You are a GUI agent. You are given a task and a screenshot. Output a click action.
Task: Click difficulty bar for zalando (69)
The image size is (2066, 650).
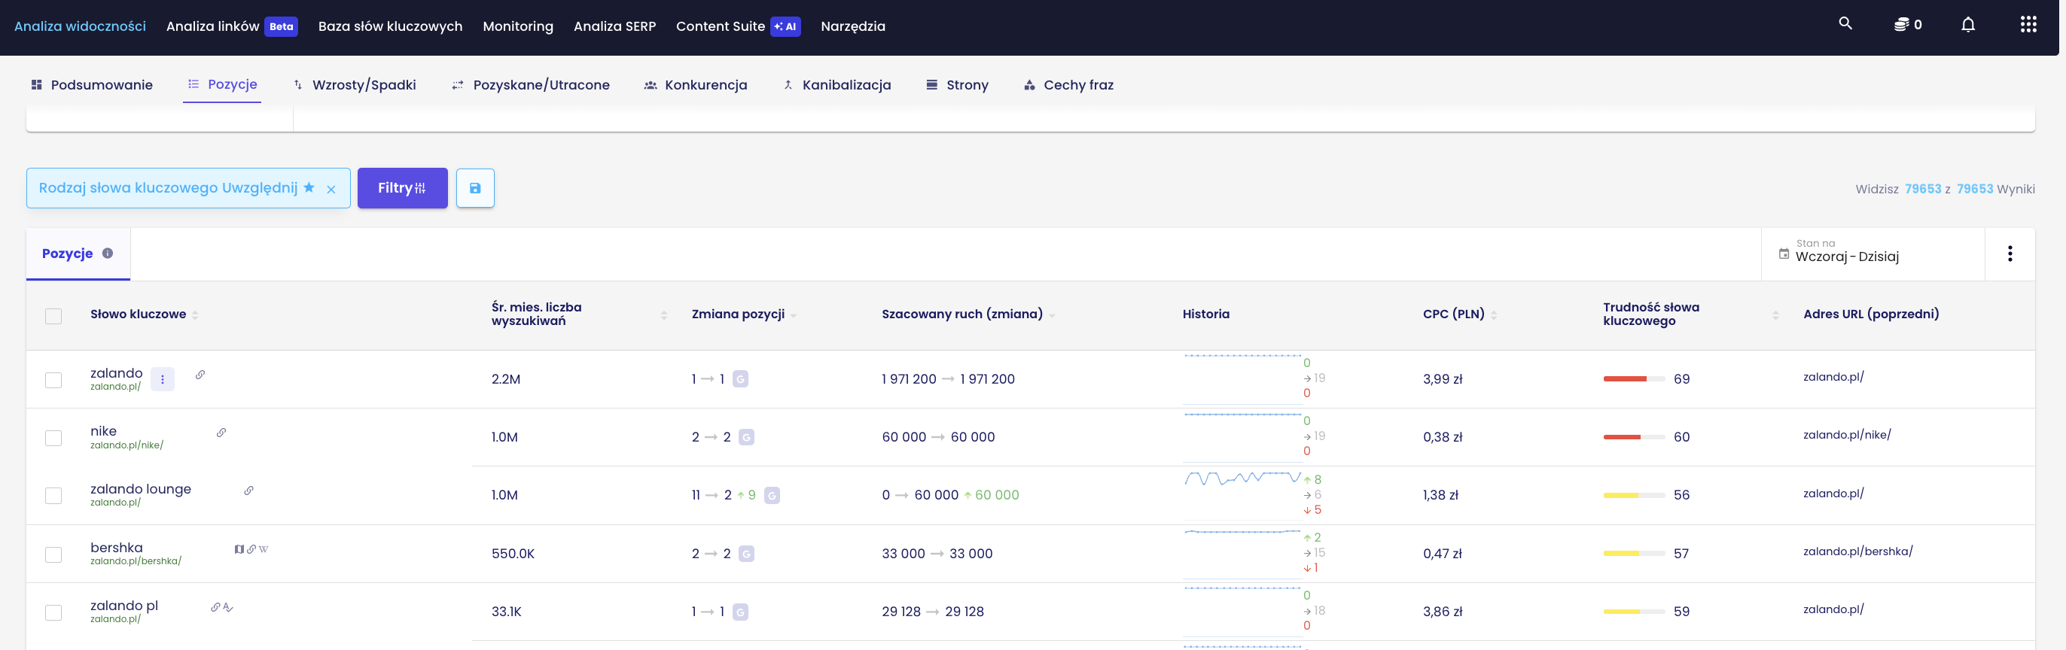coord(1634,379)
